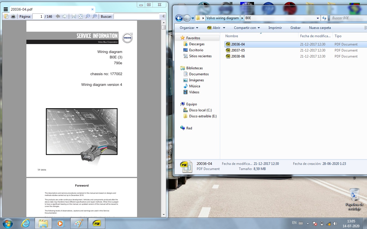
Task: Click PDF scrollbar down arrow
Action: [164, 214]
